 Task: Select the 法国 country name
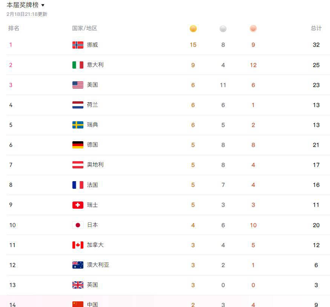coord(92,185)
